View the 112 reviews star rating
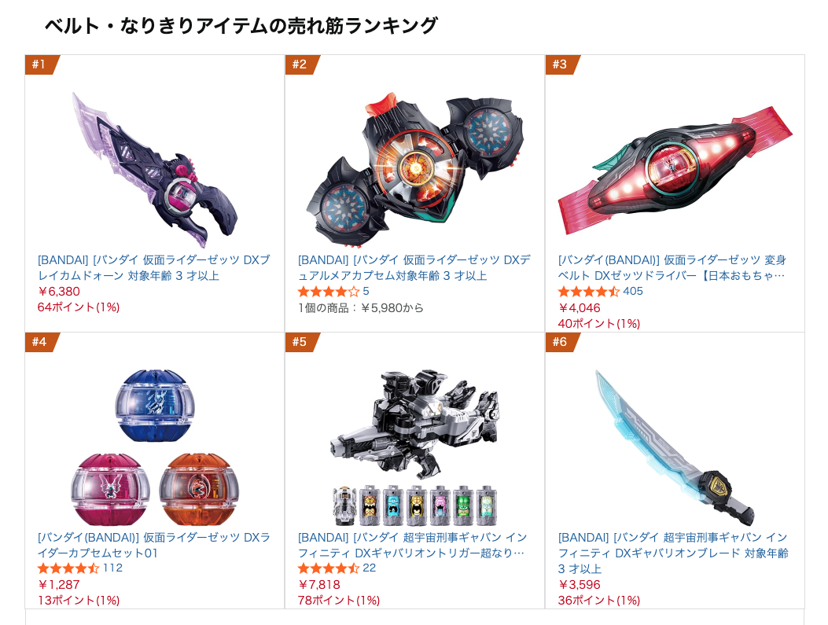The height and width of the screenshot is (625, 828). [x=79, y=568]
